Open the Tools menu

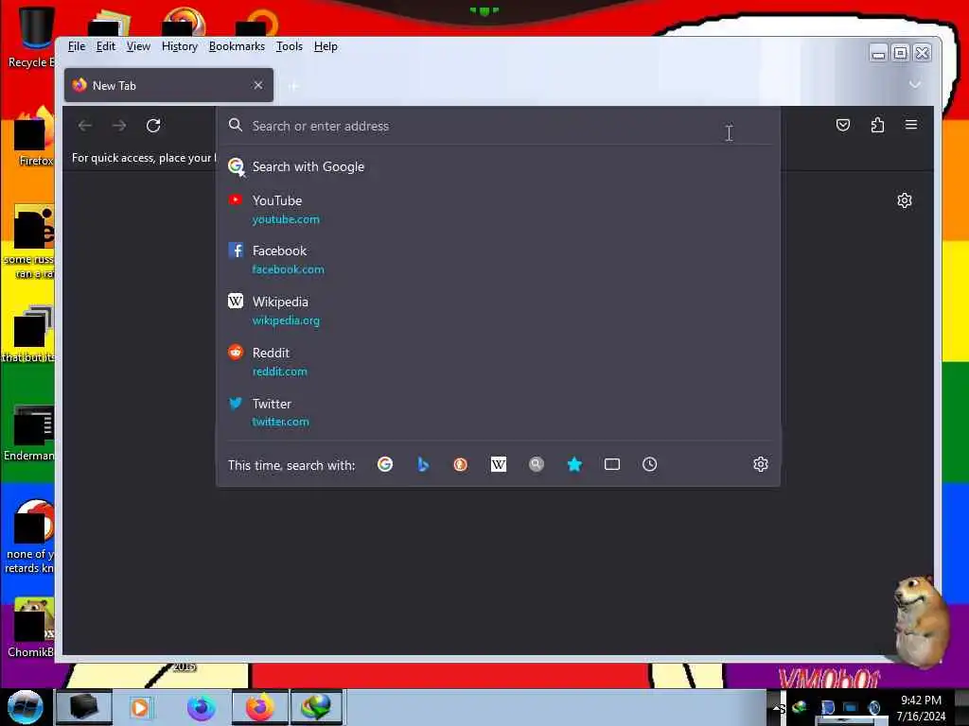click(x=290, y=46)
